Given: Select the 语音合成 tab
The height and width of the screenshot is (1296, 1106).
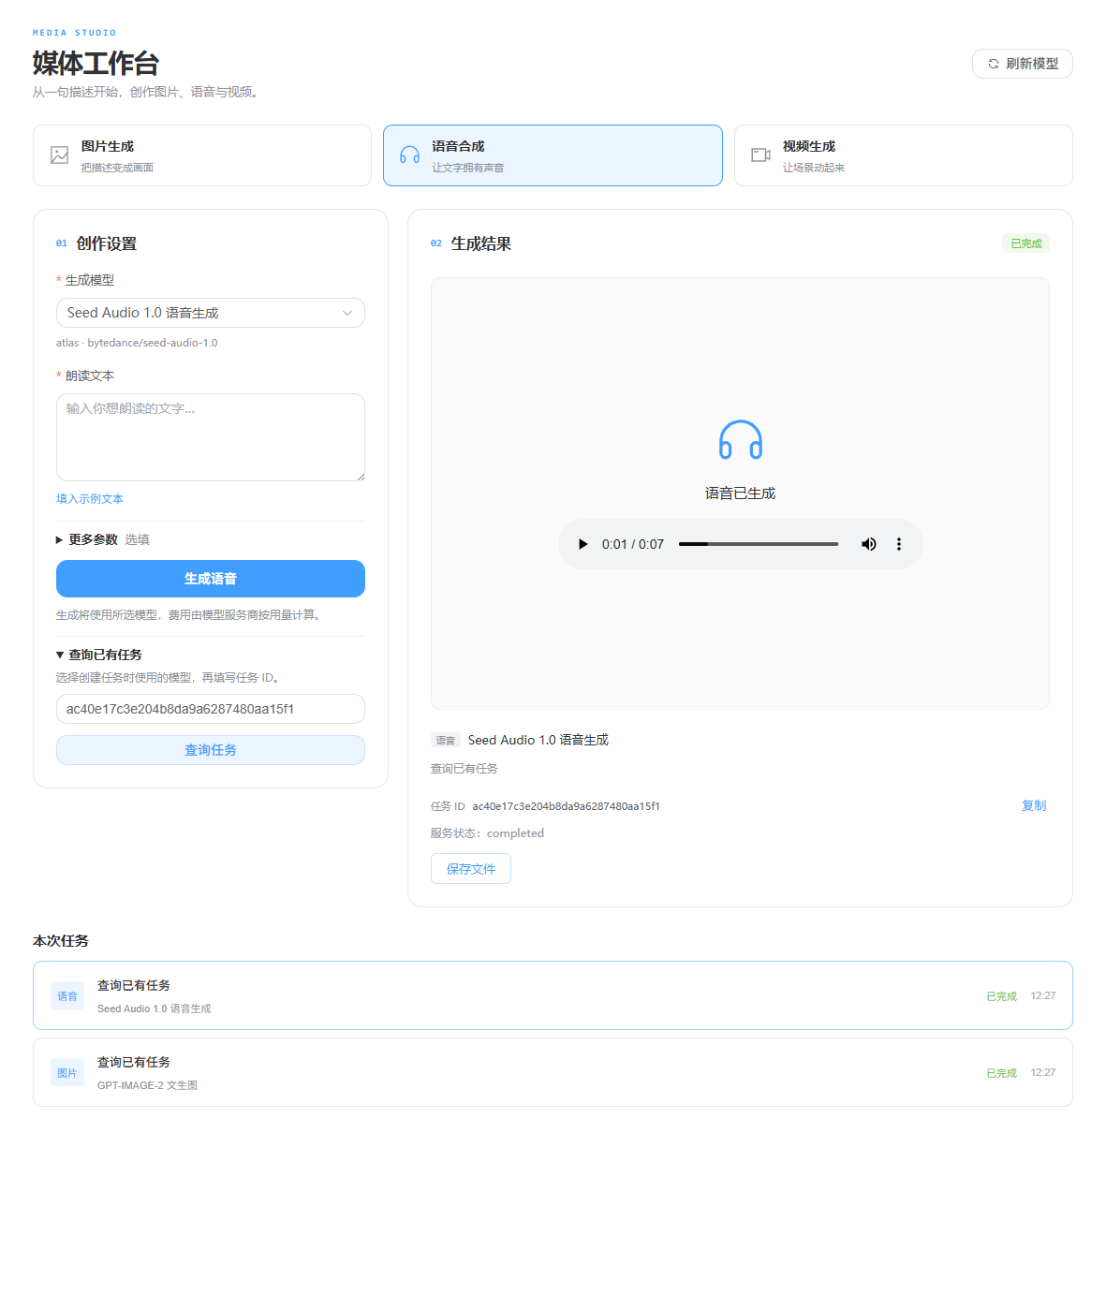Looking at the screenshot, I should coord(553,155).
